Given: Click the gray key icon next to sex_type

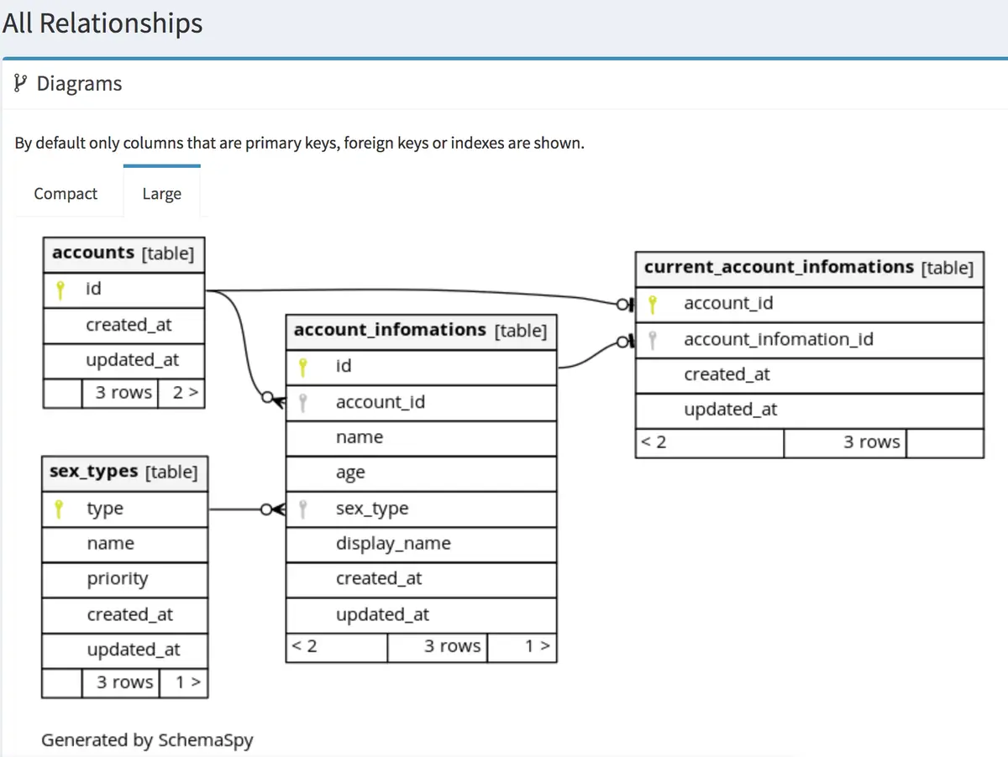Looking at the screenshot, I should pyautogui.click(x=304, y=509).
